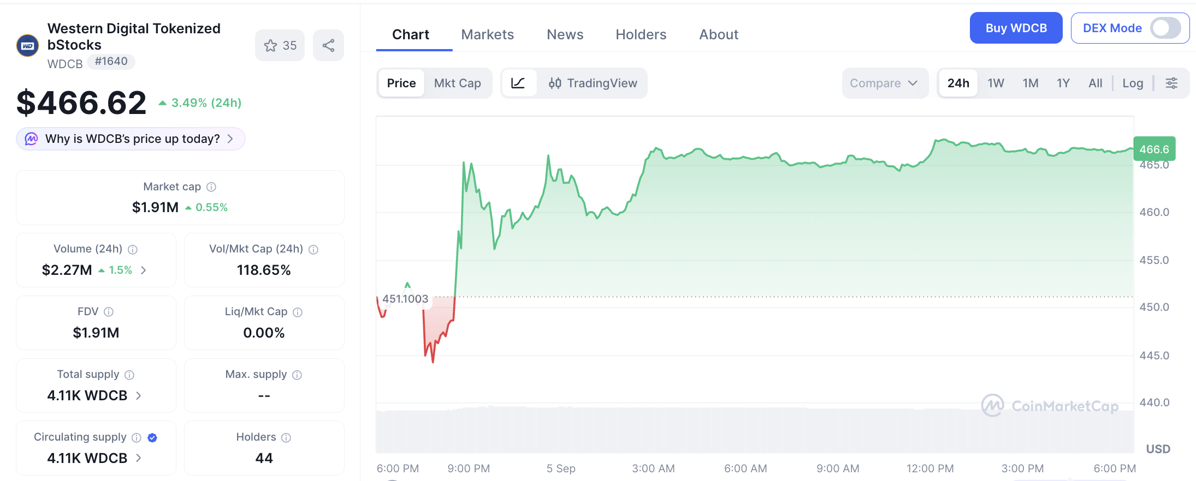Switch chart to Mkt Cap view
This screenshot has width=1196, height=481.
[x=457, y=83]
